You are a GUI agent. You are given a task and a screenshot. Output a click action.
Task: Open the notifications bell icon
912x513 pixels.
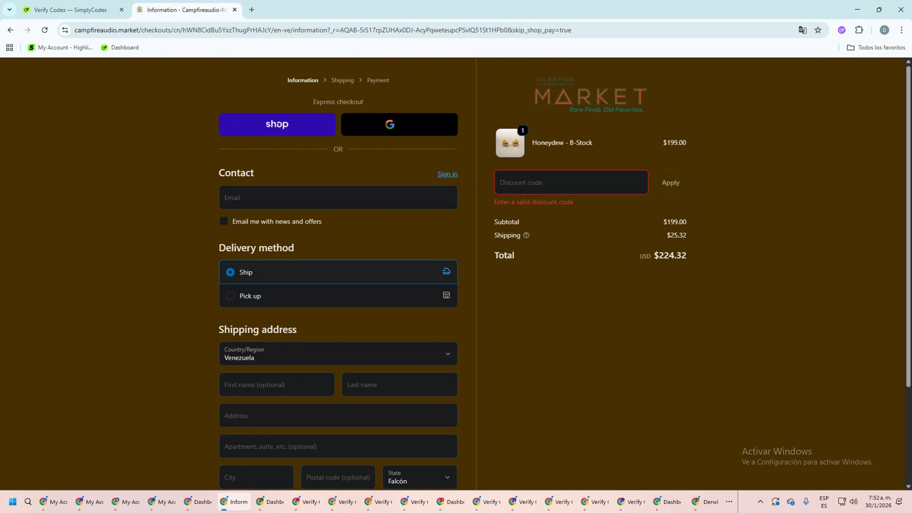pyautogui.click(x=899, y=502)
